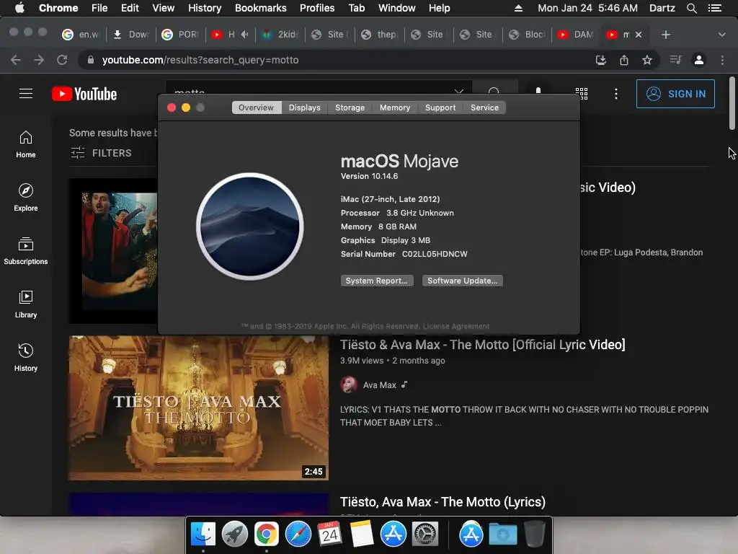Switch to Storage tab in About This Mac
The image size is (738, 554).
tap(350, 107)
